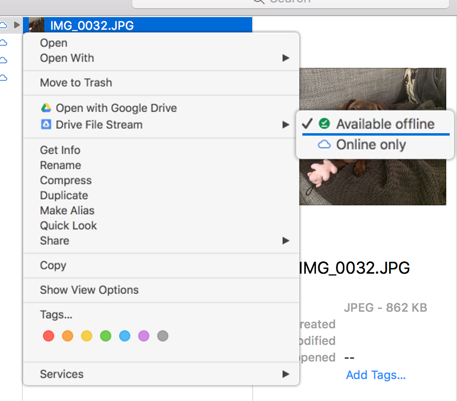Choose Move to Trash

76,82
